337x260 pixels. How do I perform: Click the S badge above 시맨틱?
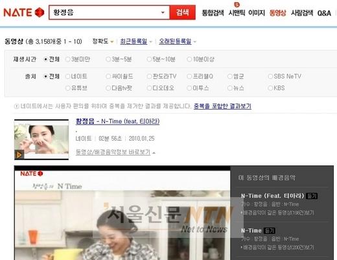point(237,5)
